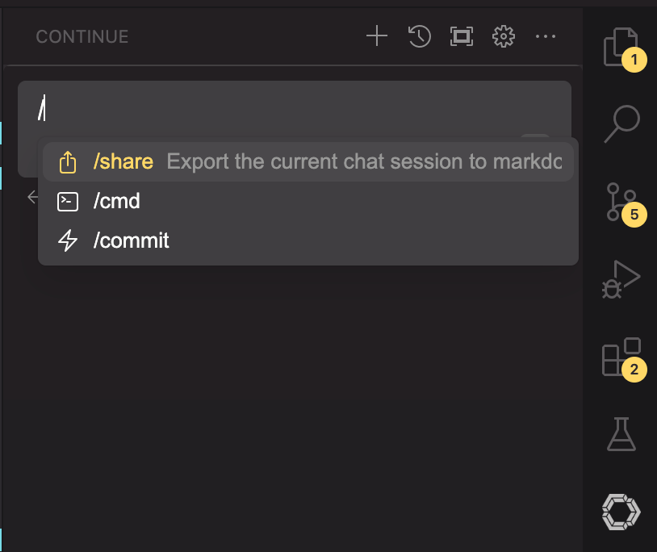Open the Run and Debug view
This screenshot has height=552, width=657.
[x=621, y=279]
